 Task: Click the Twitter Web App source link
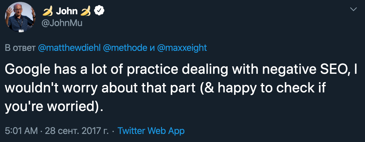click(x=151, y=131)
